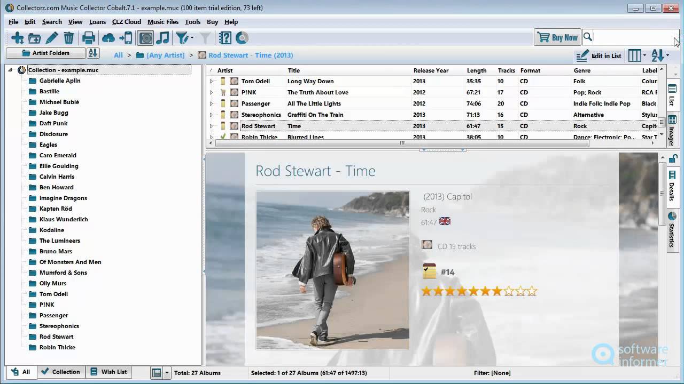Expand the Stereophonics album row triangle

(x=211, y=115)
